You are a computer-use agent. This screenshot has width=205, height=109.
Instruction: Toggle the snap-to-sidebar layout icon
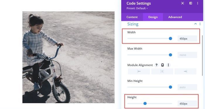(191, 3)
